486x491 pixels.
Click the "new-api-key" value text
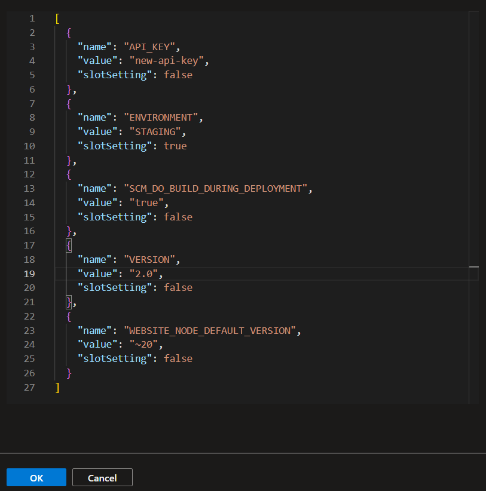(167, 60)
